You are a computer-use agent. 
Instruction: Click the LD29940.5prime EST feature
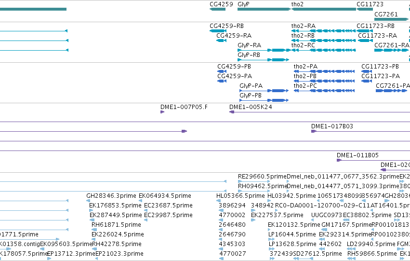click(350, 248)
